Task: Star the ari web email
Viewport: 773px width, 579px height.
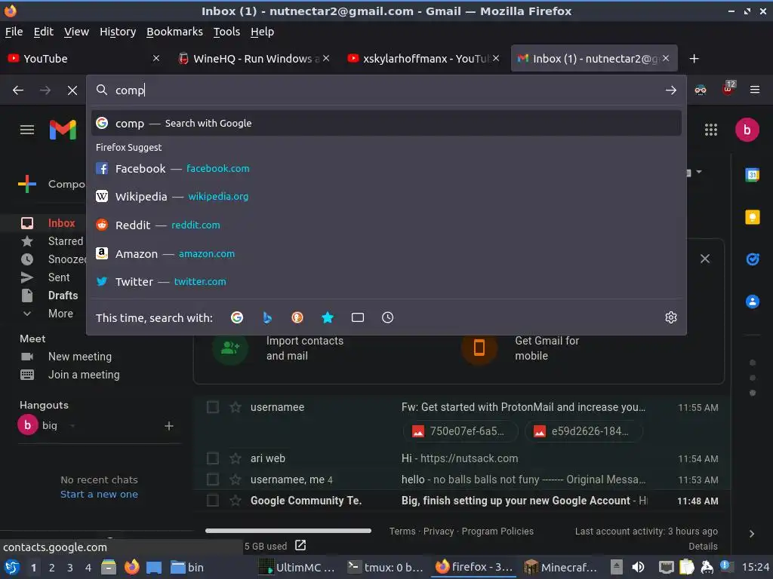Action: [236, 458]
